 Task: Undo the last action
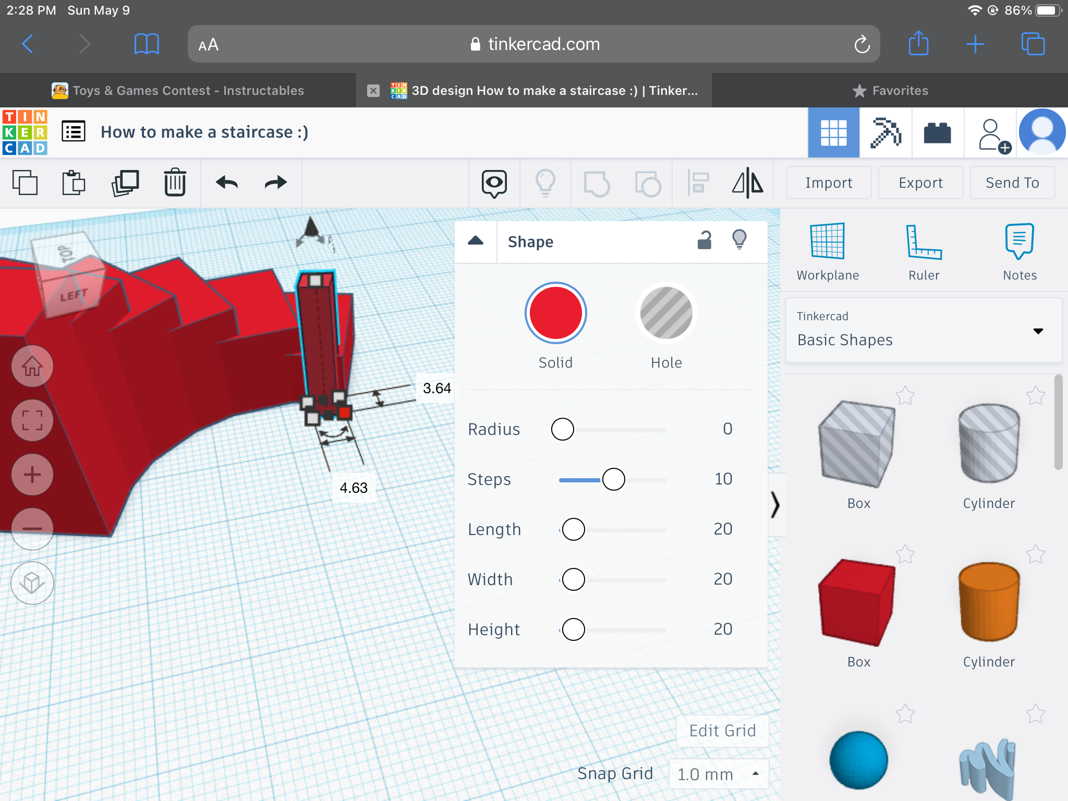coord(227,183)
